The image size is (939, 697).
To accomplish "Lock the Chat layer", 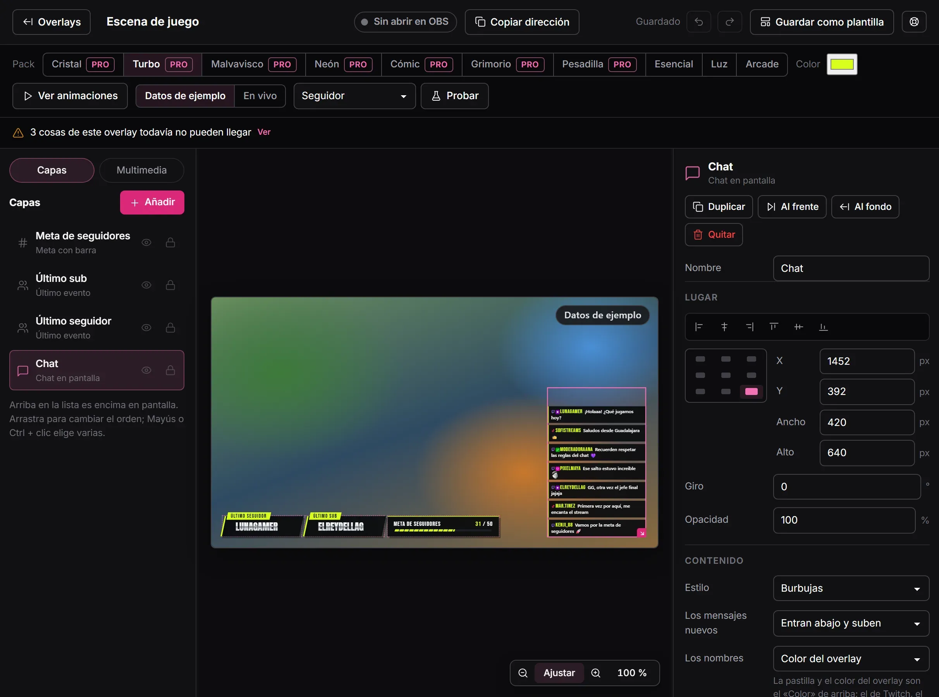I will coord(170,371).
